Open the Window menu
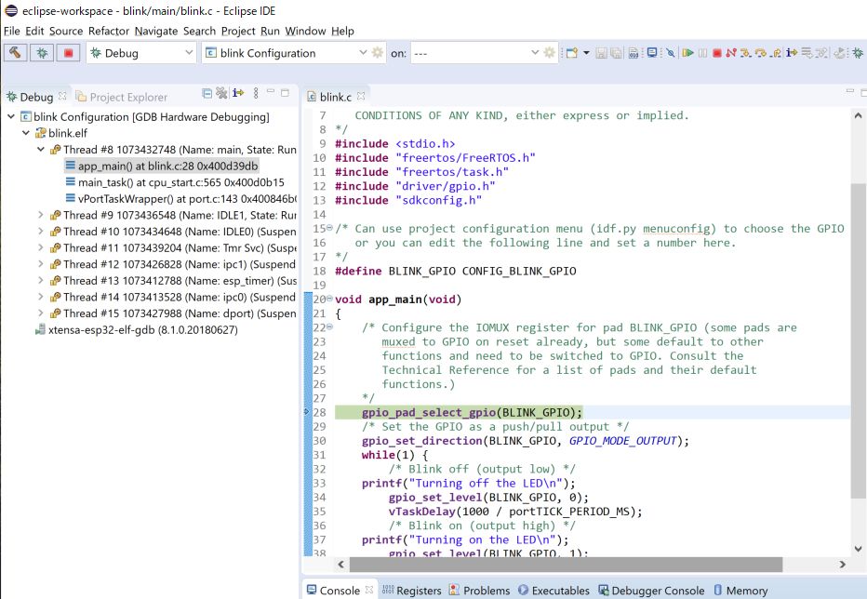This screenshot has height=599, width=867. [x=306, y=31]
